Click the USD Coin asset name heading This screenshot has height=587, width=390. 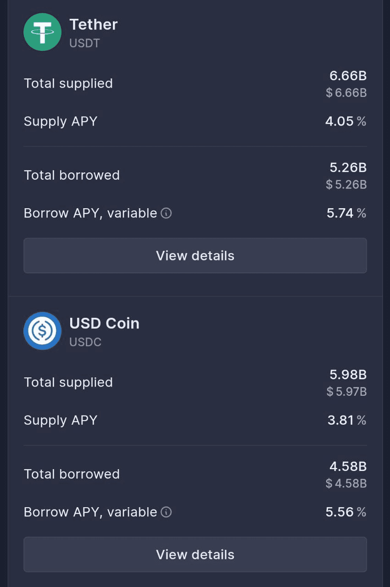(x=104, y=323)
